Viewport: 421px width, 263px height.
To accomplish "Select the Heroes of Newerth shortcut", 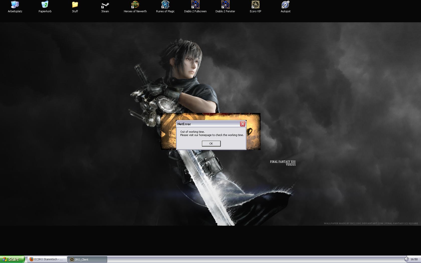I will pyautogui.click(x=135, y=5).
